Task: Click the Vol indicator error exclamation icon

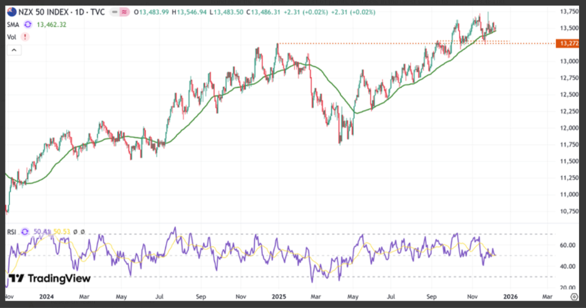Action: 25,37
